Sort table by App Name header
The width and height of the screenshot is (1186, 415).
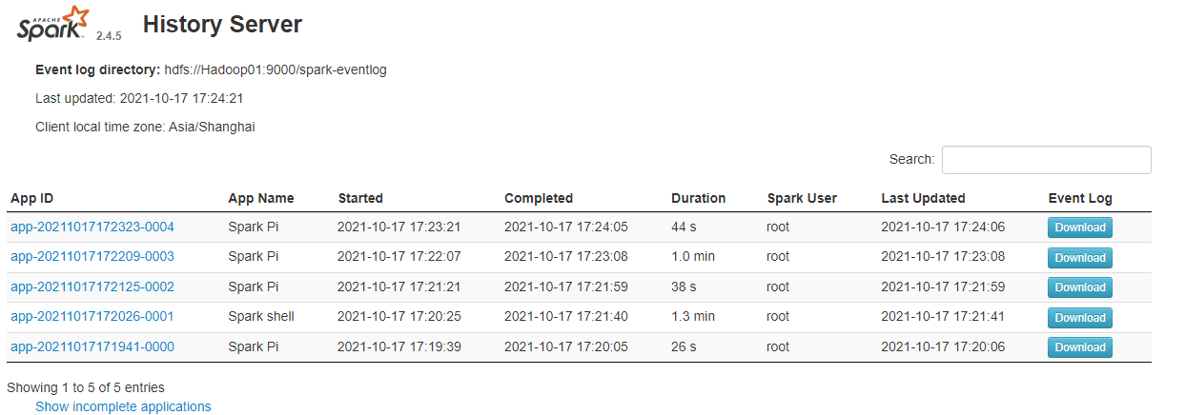(x=261, y=198)
